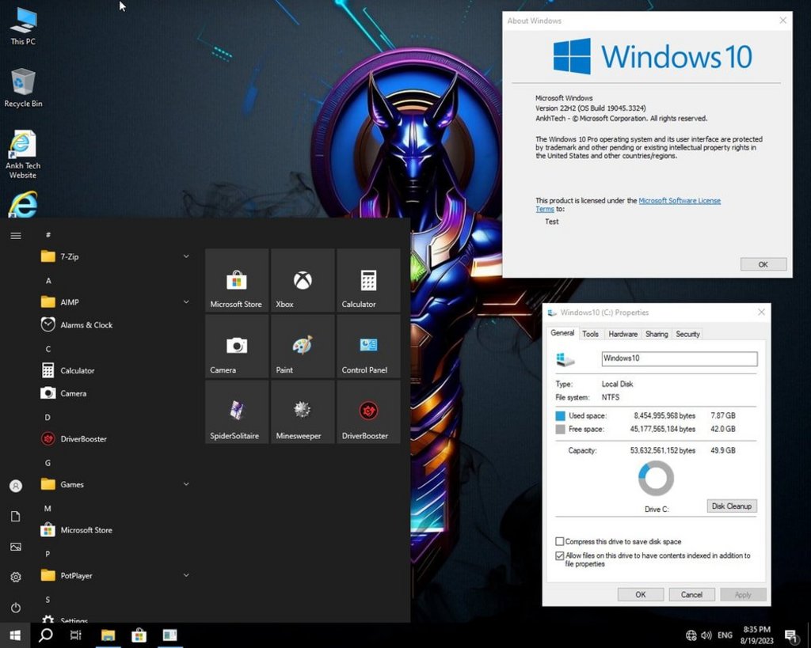
Task: Open Alarms & Clock in app list
Action: [x=115, y=324]
